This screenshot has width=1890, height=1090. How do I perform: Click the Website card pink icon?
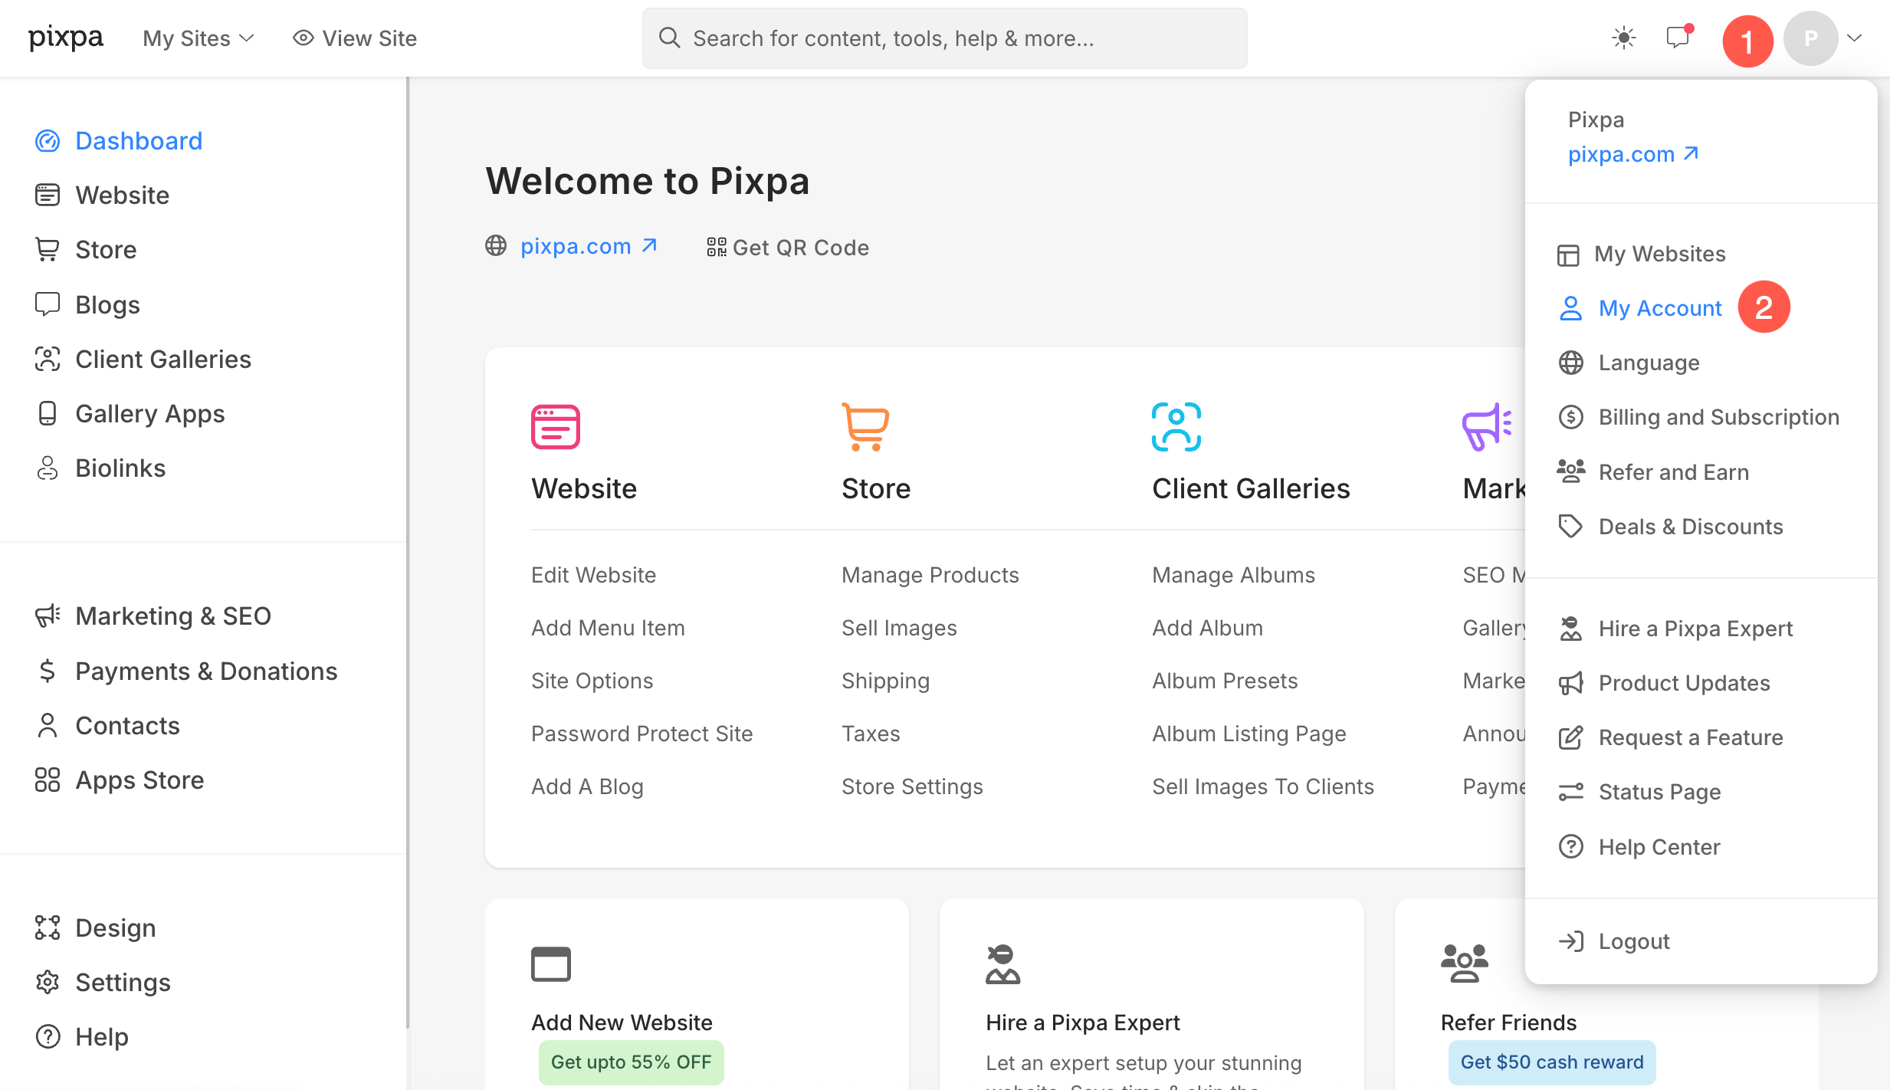click(555, 427)
